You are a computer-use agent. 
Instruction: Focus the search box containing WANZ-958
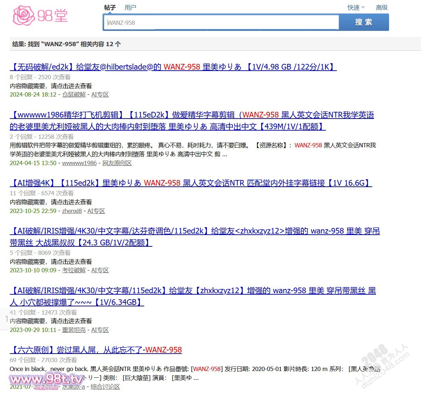click(221, 22)
